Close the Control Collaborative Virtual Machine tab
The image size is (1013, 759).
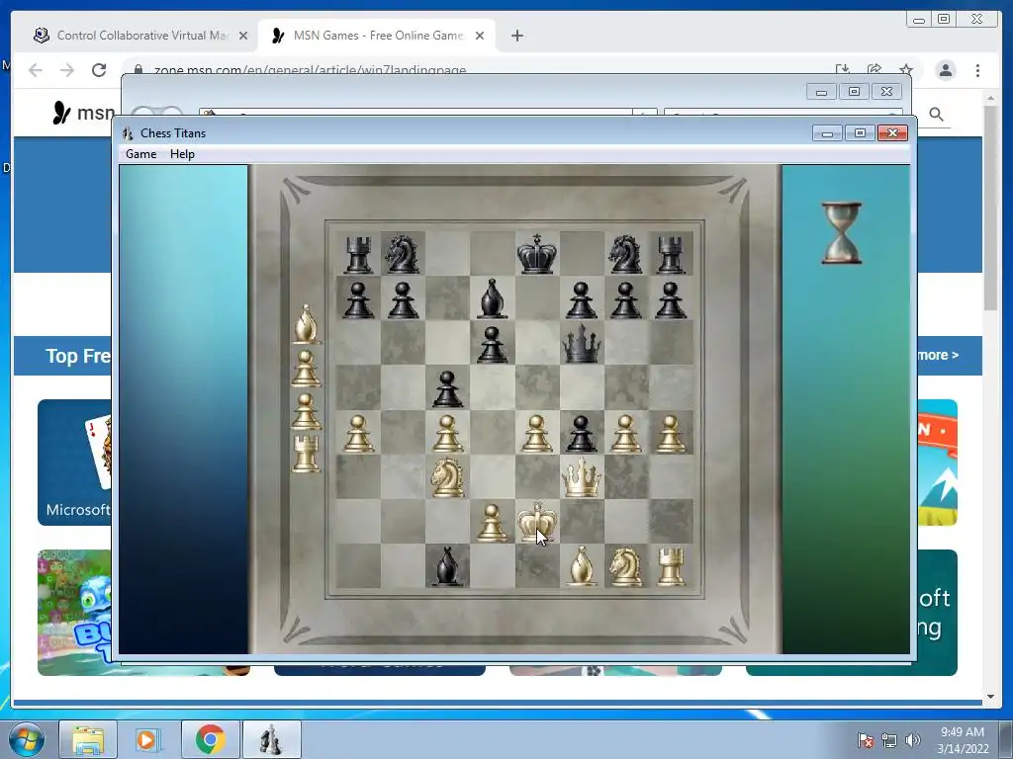pyautogui.click(x=243, y=36)
